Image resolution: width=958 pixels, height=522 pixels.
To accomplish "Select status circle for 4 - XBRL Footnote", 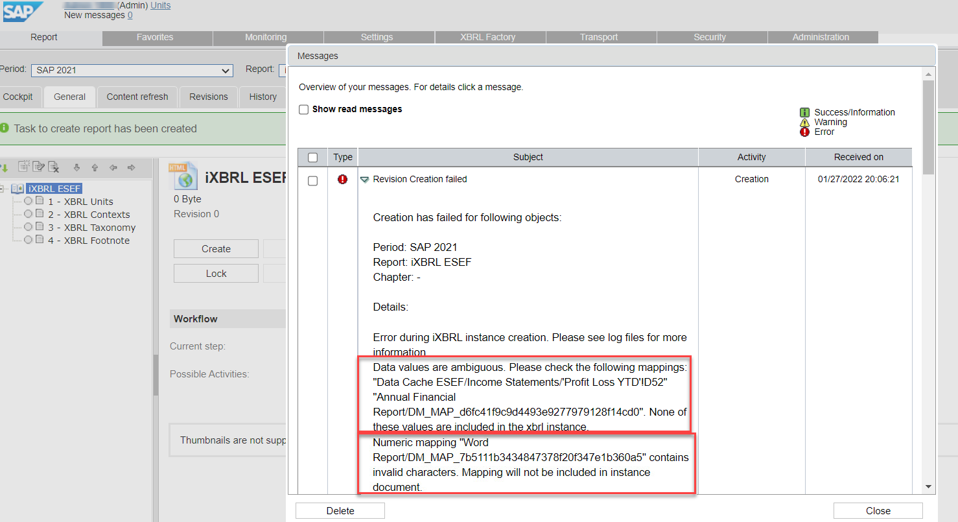I will click(x=28, y=240).
